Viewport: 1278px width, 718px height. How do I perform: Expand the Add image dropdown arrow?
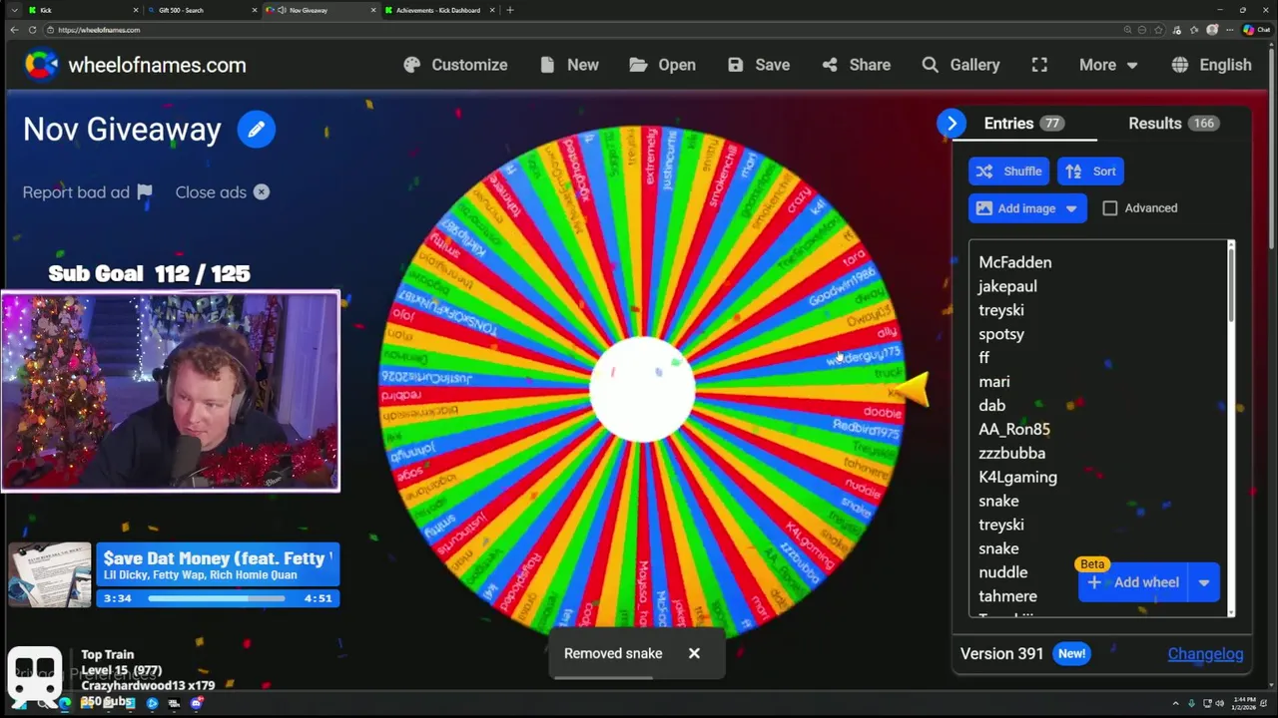1071,208
